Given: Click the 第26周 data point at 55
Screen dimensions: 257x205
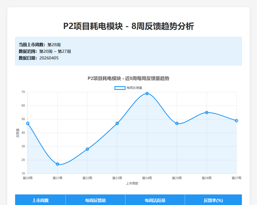Looking at the screenshot, I should point(207,112).
